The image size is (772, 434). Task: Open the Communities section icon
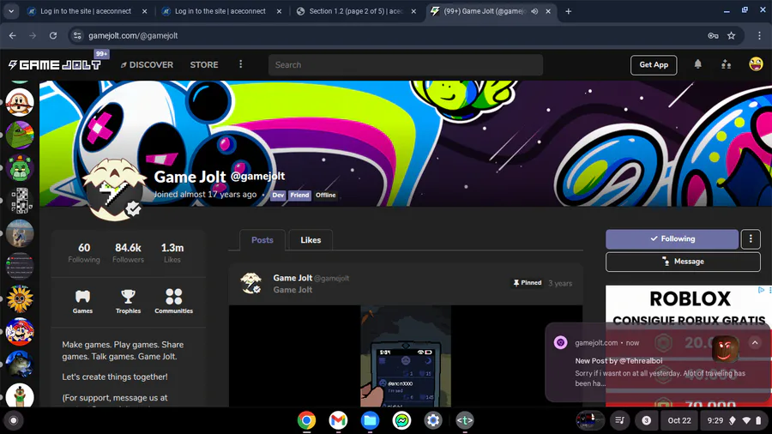coord(173,301)
